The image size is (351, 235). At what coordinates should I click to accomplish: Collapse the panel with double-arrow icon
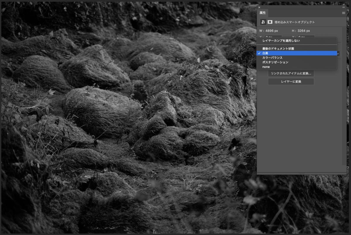click(x=343, y=7)
